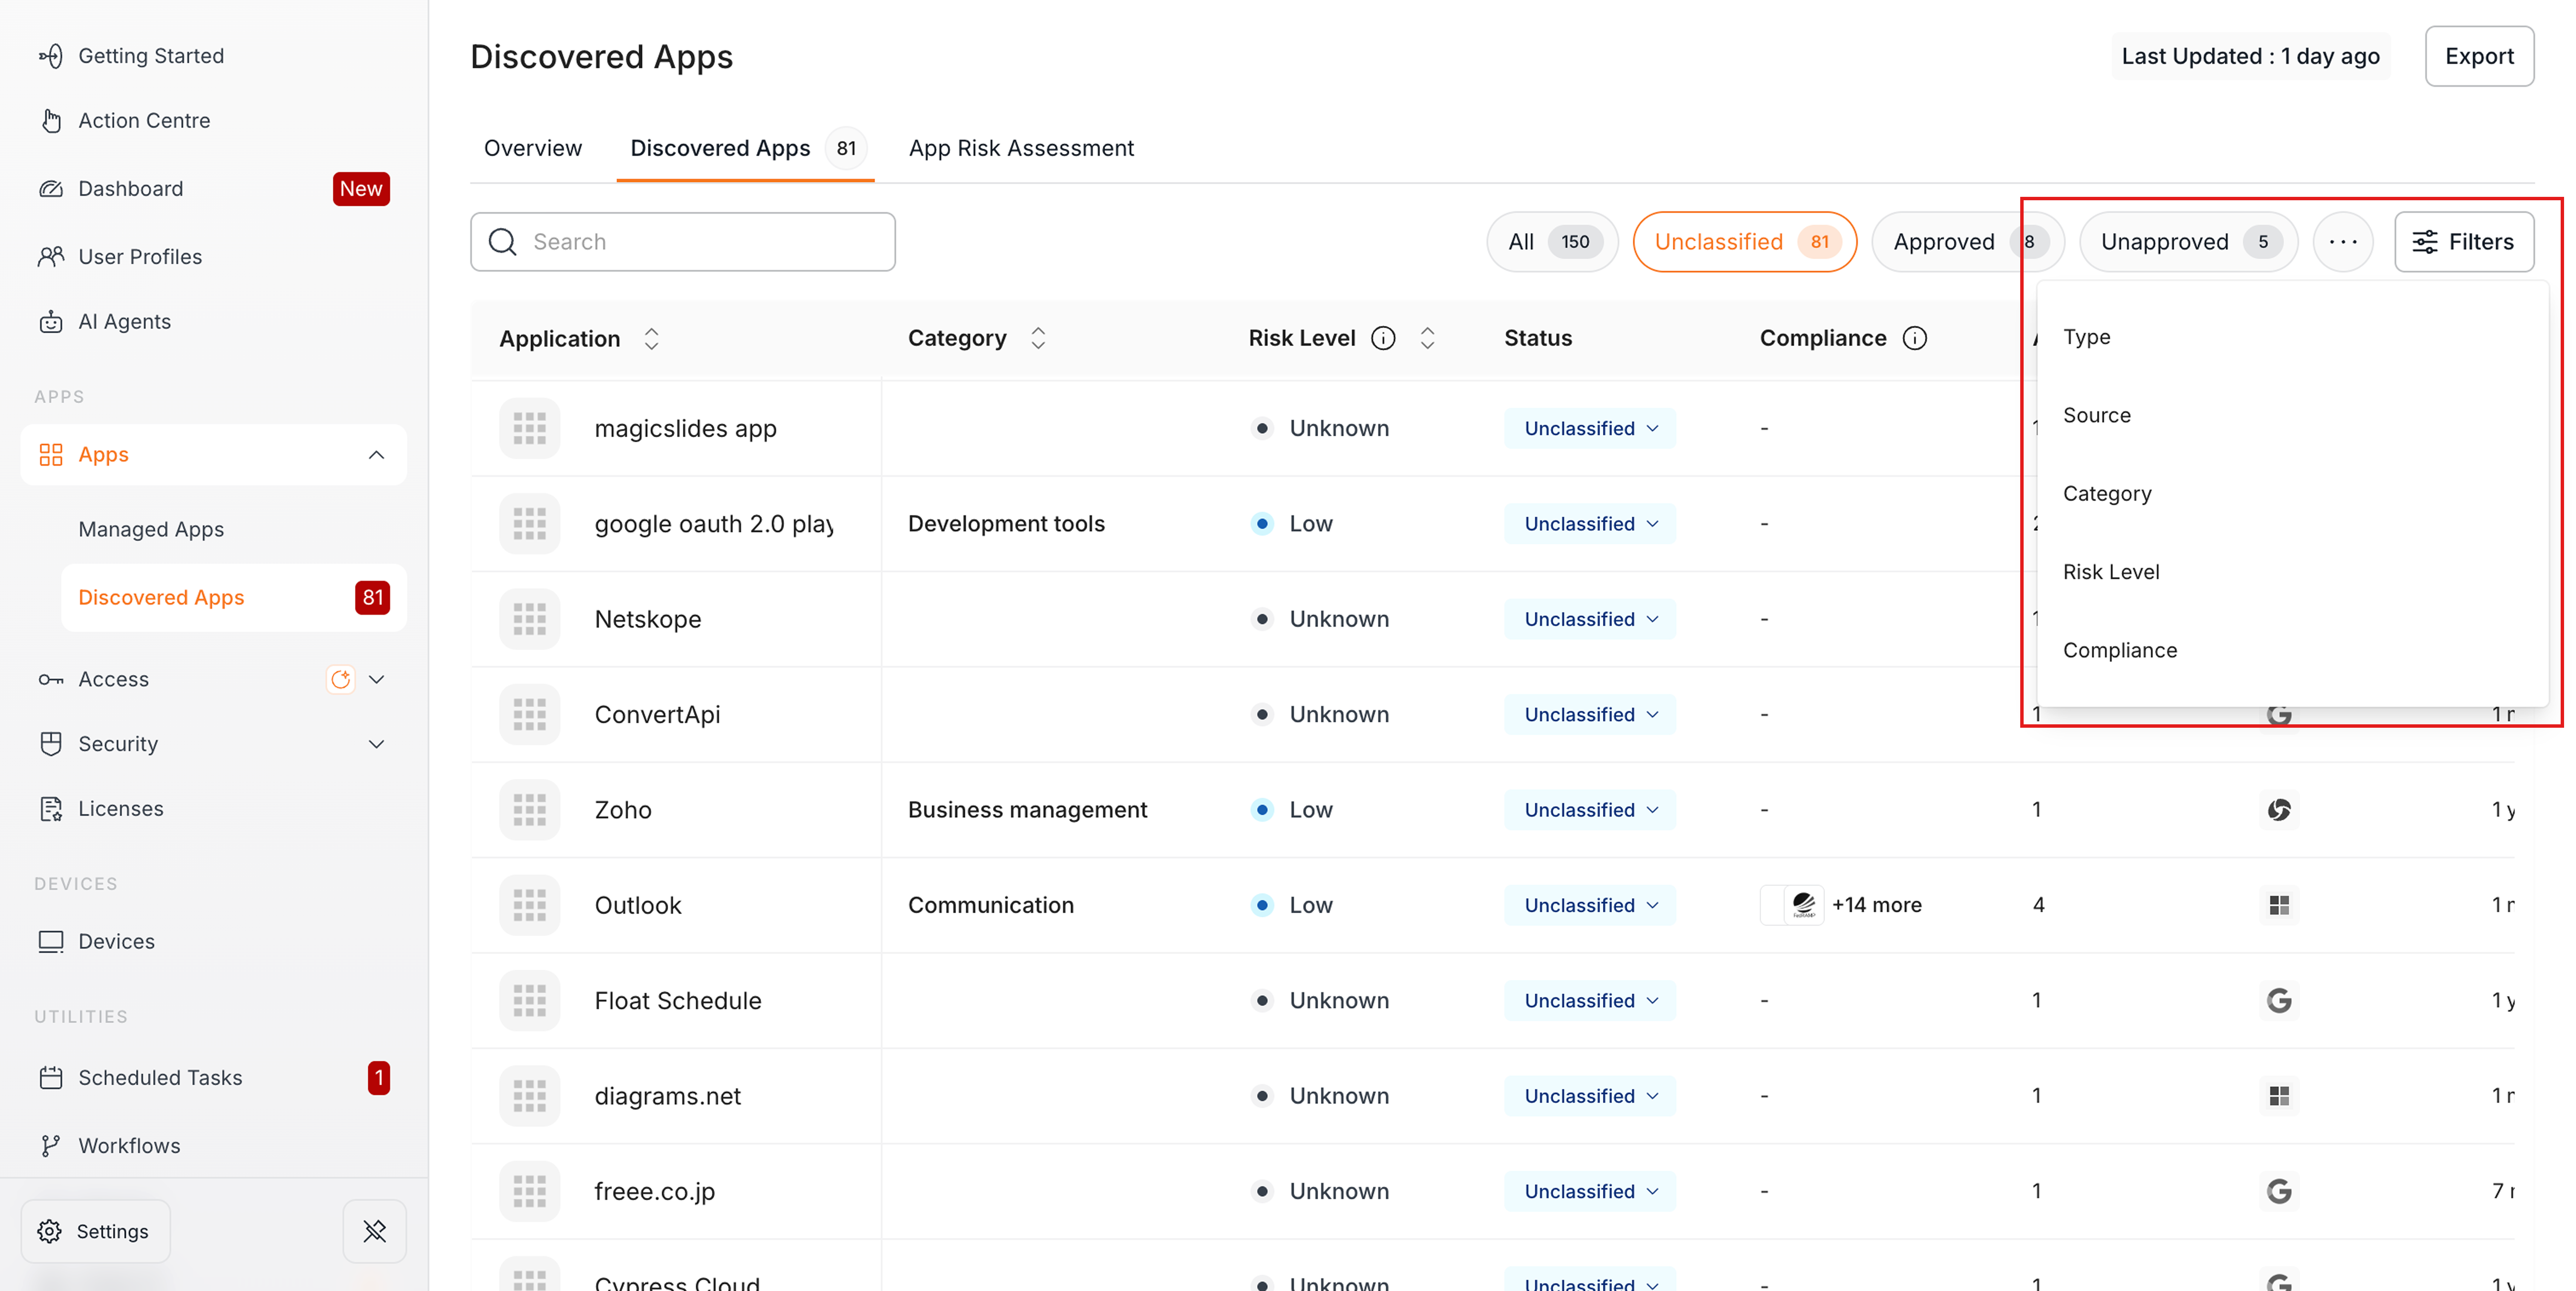This screenshot has width=2576, height=1291.
Task: Select the Discovered Apps tab
Action: (x=745, y=149)
